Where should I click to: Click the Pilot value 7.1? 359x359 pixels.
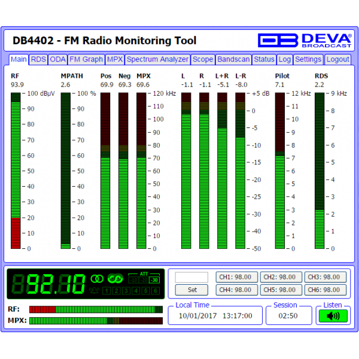point(279,85)
